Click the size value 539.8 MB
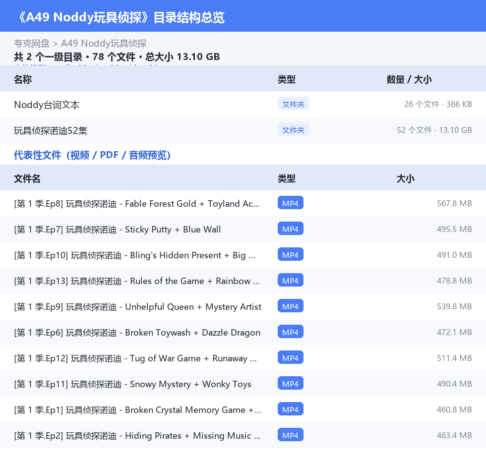The width and height of the screenshot is (486, 464). [x=454, y=306]
